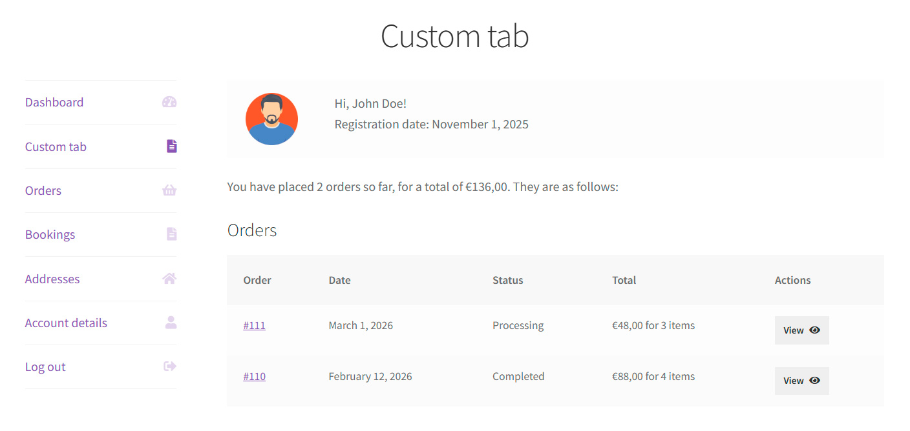Select the Custom tab menu link
Screen dimensions: 910x431
(56, 147)
